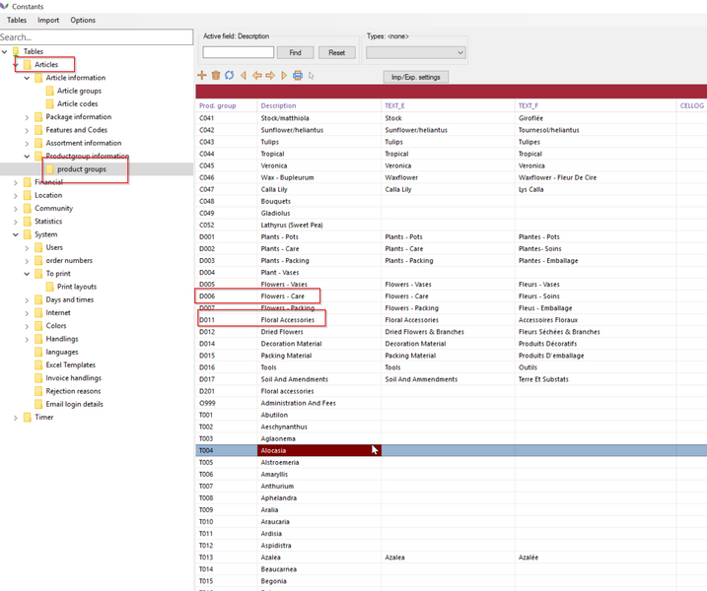Click the next record right arrow
The width and height of the screenshot is (707, 591).
270,76
